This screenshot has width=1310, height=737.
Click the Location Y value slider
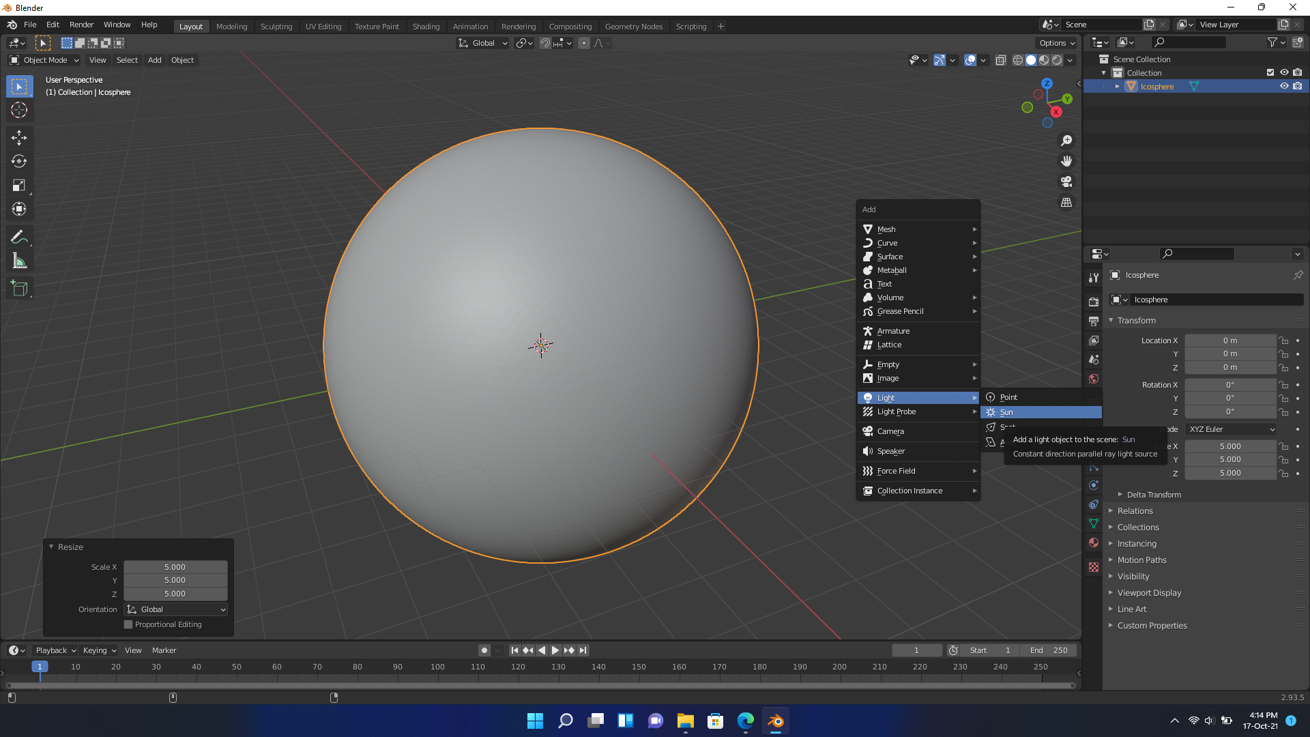(1230, 354)
